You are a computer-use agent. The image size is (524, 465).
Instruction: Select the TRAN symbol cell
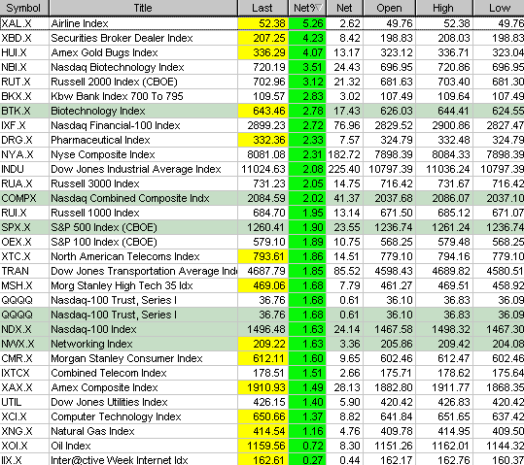click(24, 271)
